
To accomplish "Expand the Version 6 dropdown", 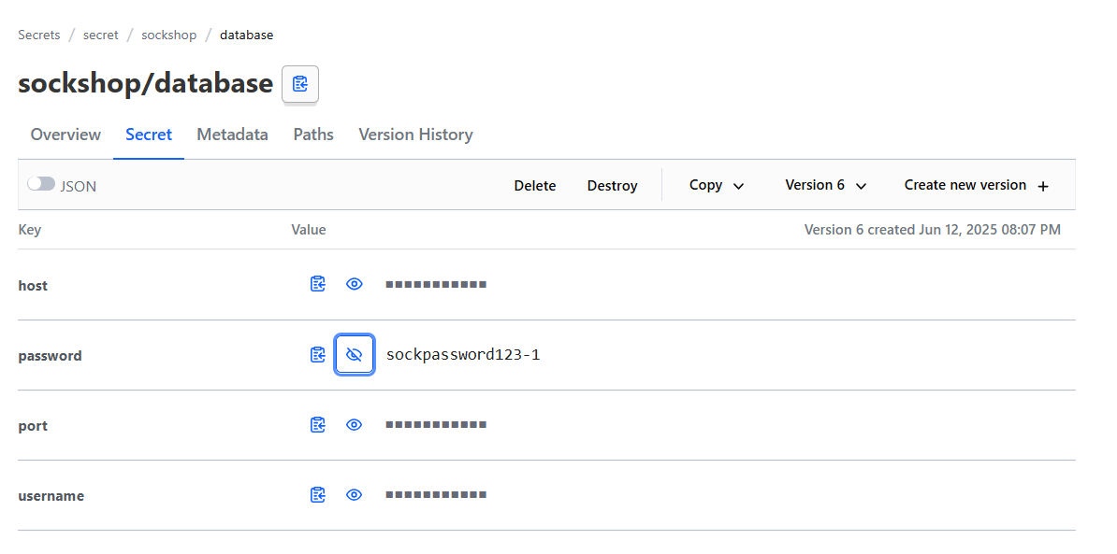I will click(825, 185).
